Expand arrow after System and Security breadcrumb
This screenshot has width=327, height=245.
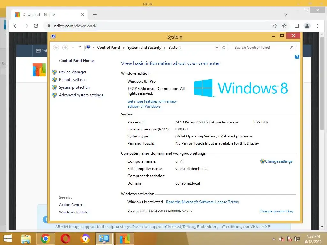pyautogui.click(x=165, y=48)
